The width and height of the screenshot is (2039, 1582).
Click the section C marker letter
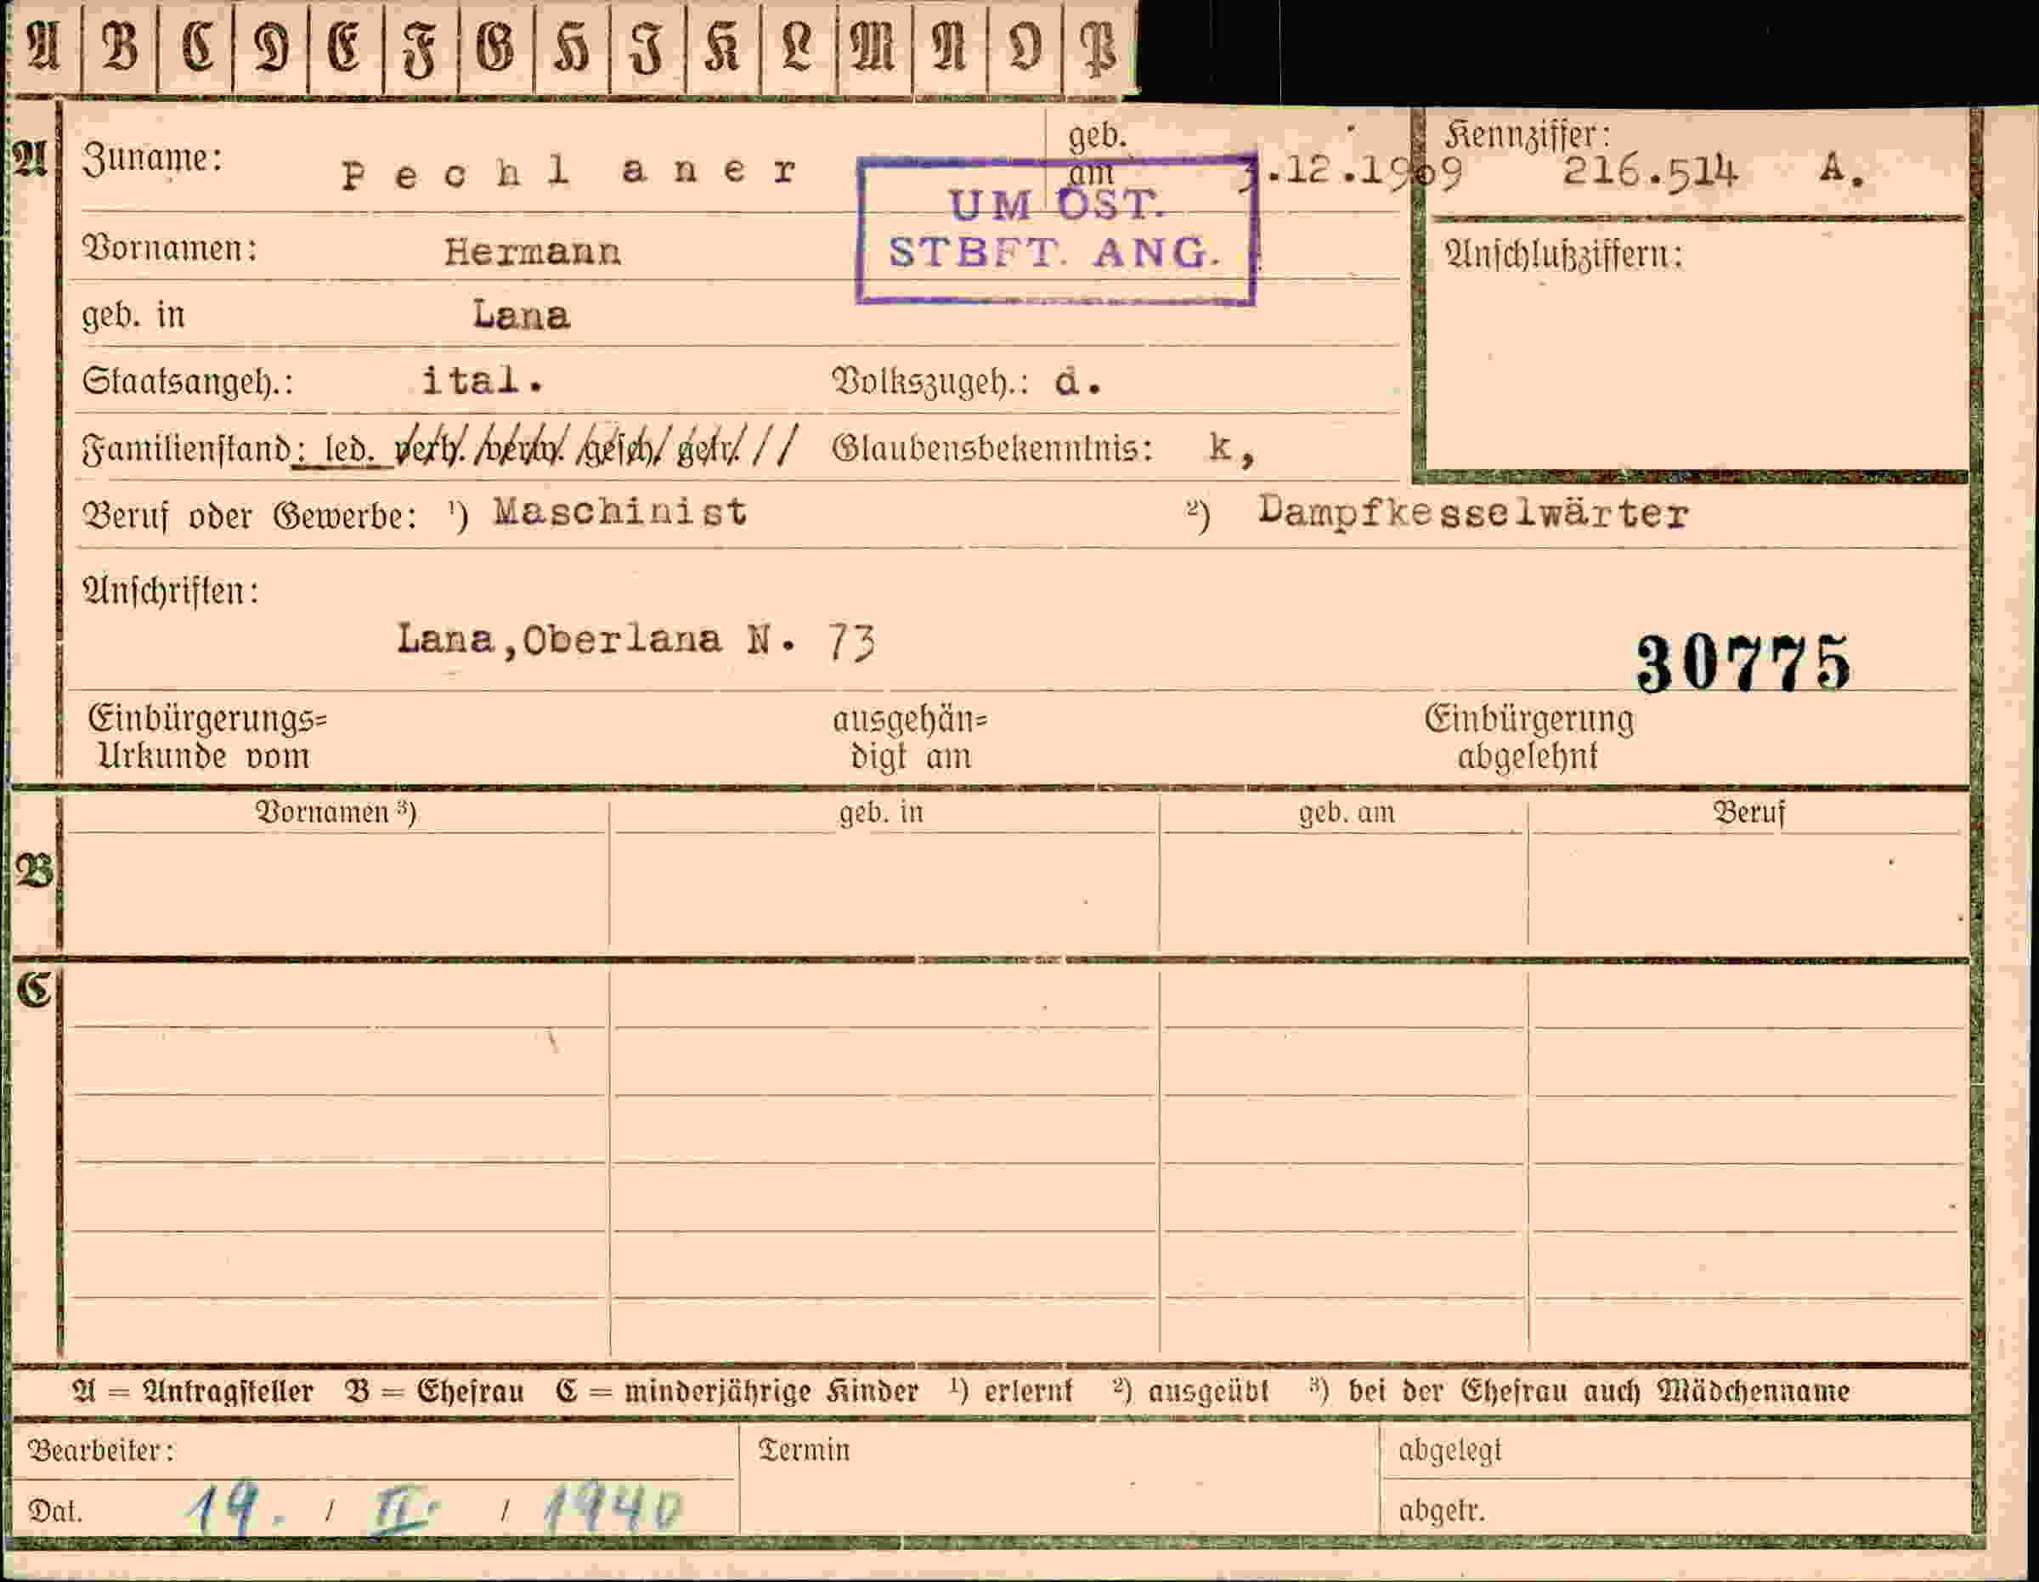(x=35, y=990)
